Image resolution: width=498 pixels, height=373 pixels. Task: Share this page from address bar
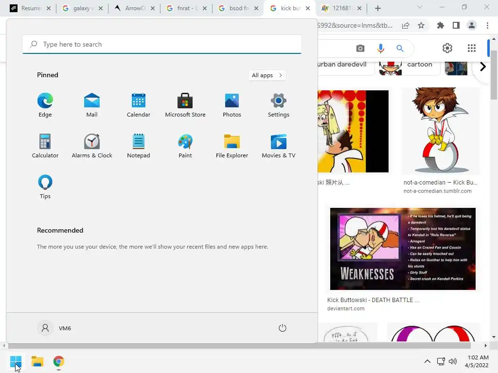[406, 26]
